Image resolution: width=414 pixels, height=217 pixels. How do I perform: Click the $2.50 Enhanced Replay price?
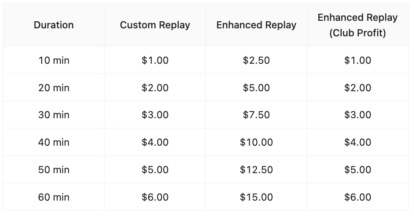click(256, 60)
